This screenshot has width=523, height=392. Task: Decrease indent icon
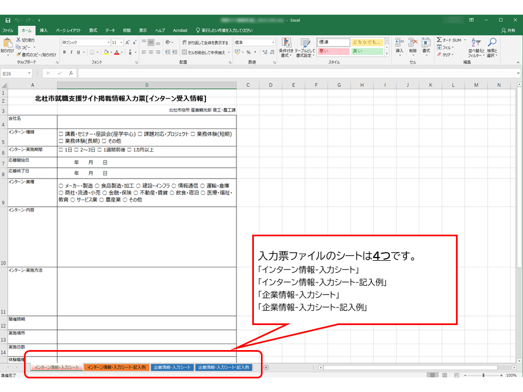167,52
